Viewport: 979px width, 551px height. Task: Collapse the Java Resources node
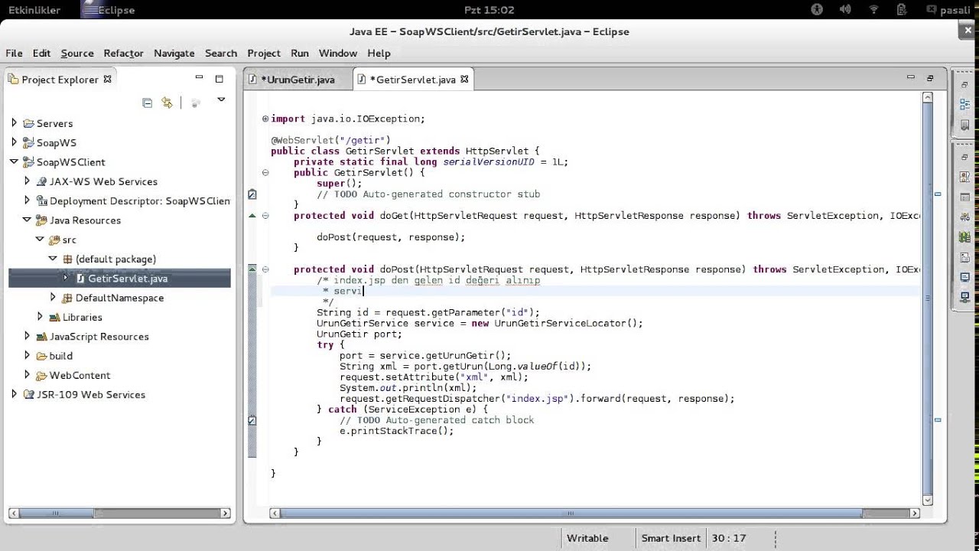(27, 220)
